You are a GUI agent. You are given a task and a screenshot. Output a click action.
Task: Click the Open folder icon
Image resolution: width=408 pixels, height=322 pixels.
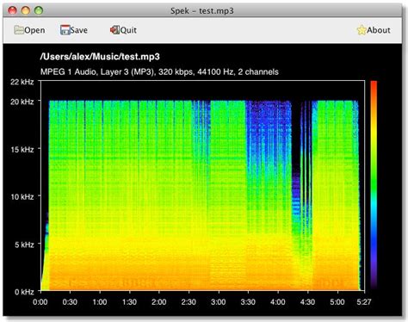[19, 30]
